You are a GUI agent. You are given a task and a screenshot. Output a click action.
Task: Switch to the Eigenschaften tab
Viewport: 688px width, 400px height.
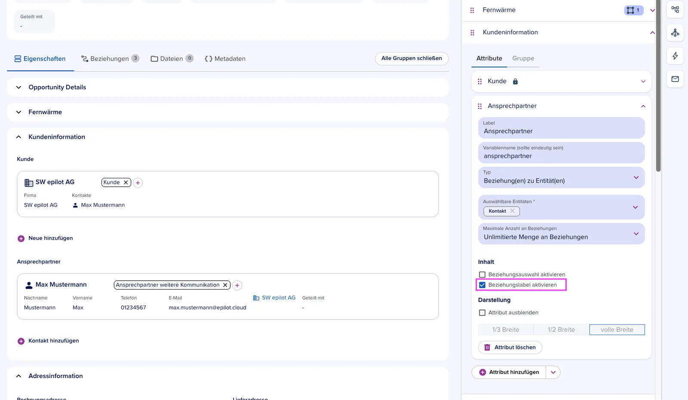(x=40, y=59)
